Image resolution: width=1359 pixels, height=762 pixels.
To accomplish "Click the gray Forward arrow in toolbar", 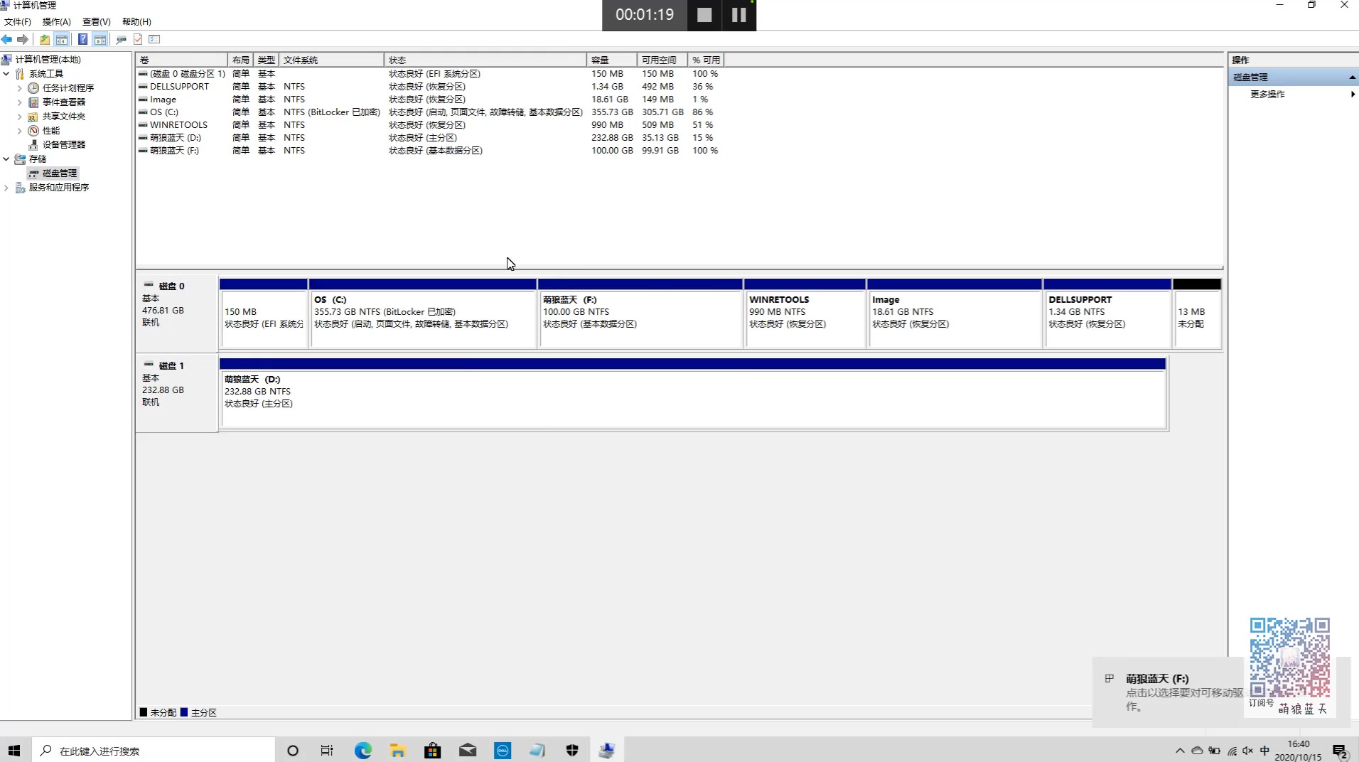I will point(23,40).
